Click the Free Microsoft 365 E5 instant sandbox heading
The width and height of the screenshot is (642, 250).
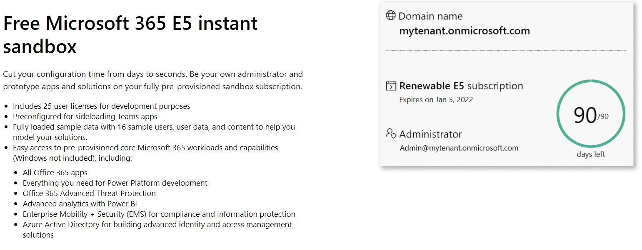tap(130, 35)
